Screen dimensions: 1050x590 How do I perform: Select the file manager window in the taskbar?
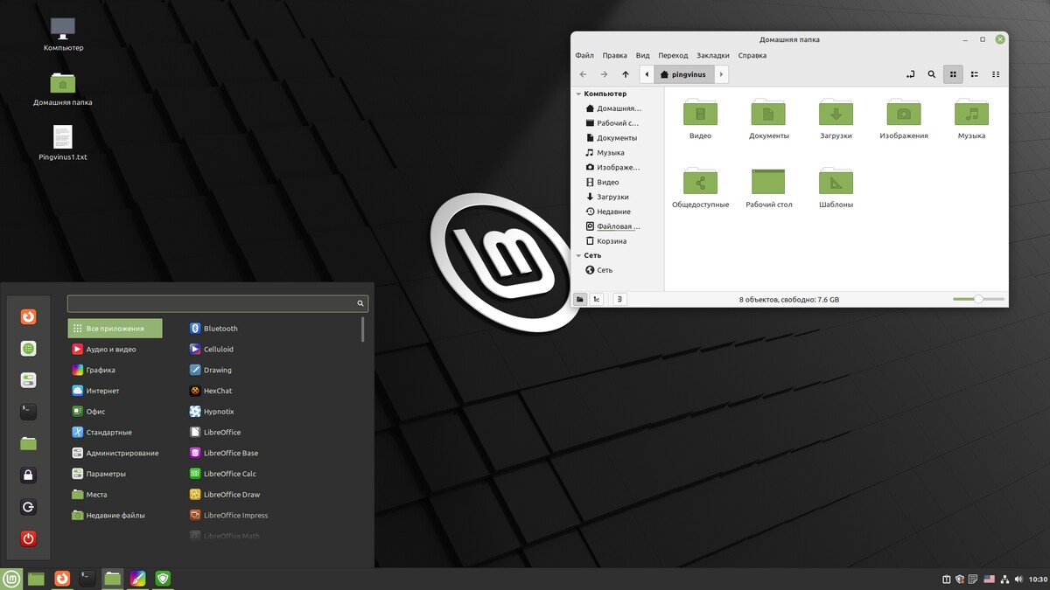tap(112, 579)
